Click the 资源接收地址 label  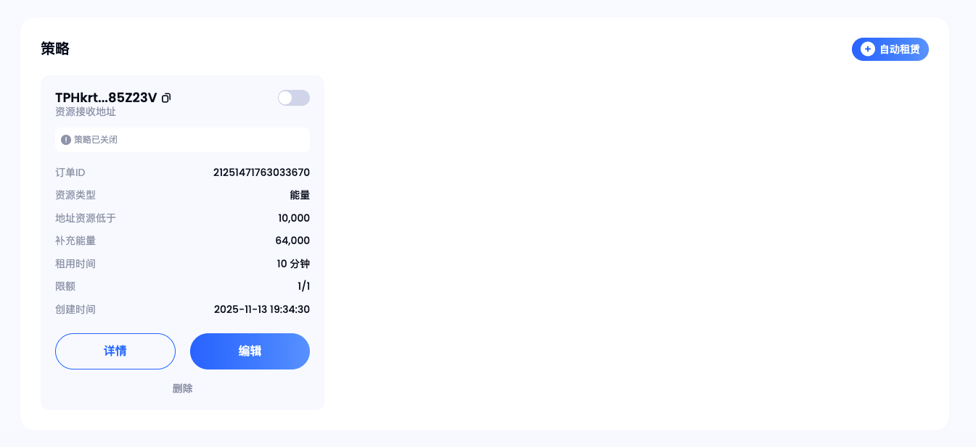86,112
